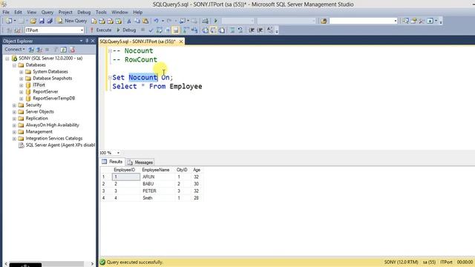The height and width of the screenshot is (267, 475).
Task: Click the Undo icon in the toolbar
Action: pyautogui.click(x=156, y=21)
